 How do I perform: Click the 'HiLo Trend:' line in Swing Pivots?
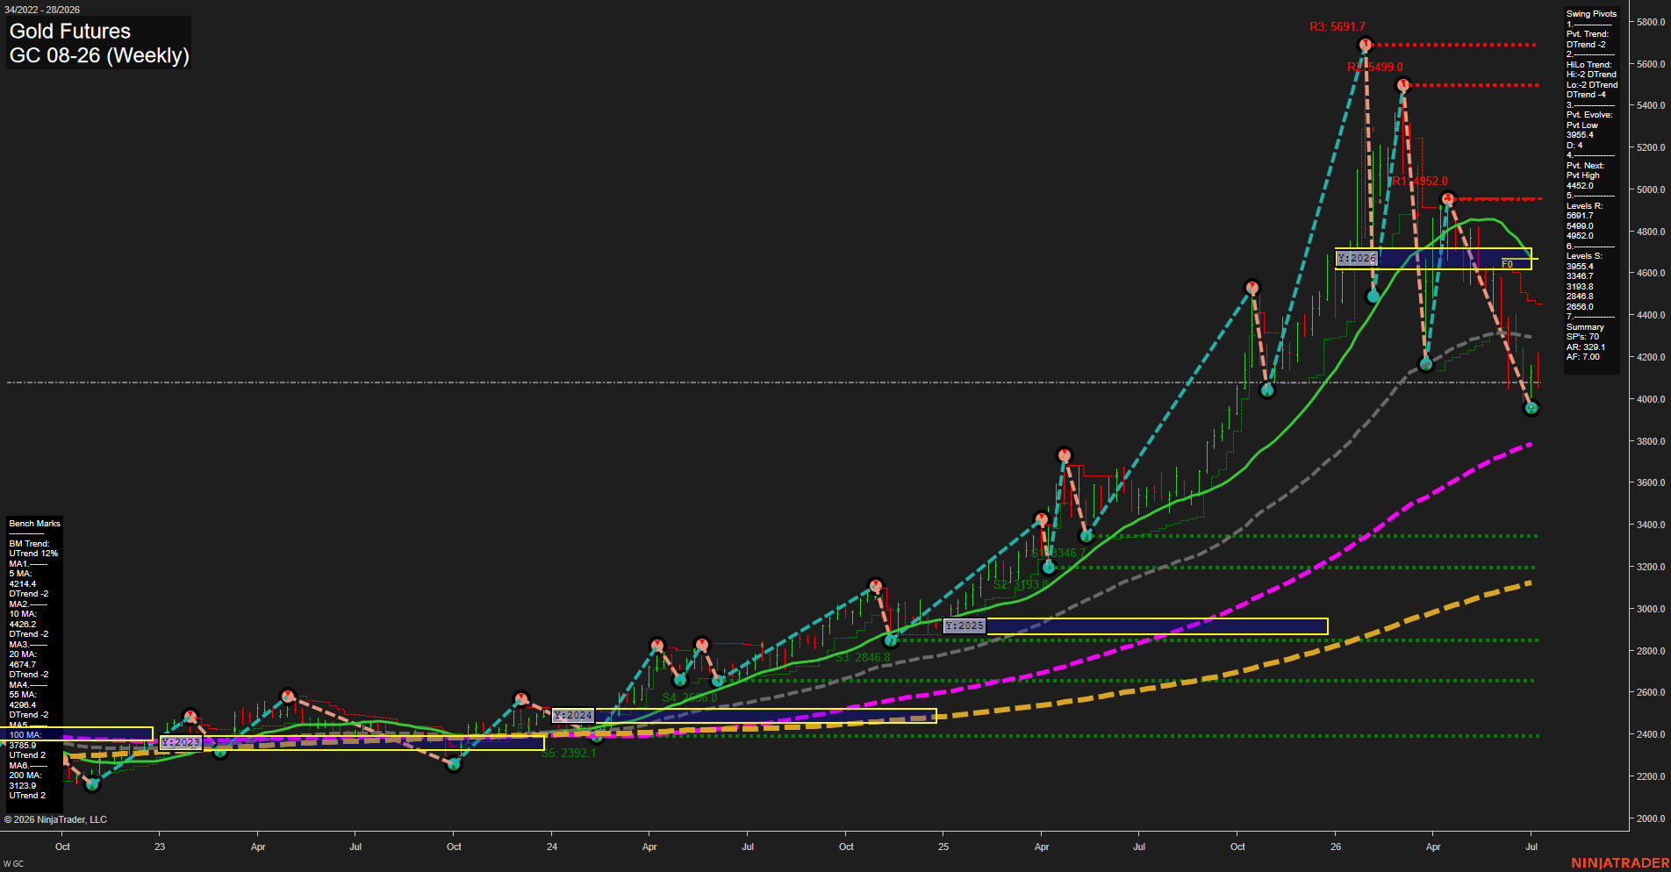[1589, 65]
